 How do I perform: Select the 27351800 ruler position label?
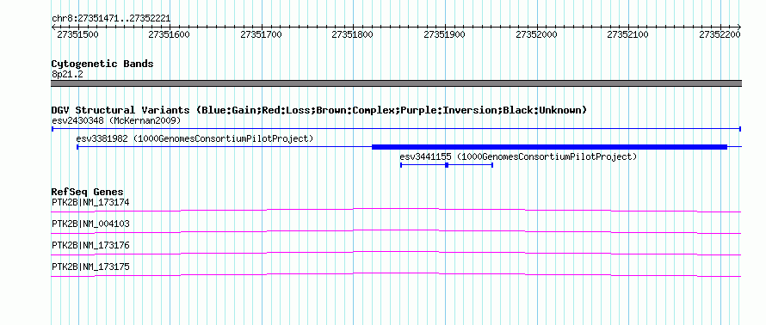click(x=352, y=34)
